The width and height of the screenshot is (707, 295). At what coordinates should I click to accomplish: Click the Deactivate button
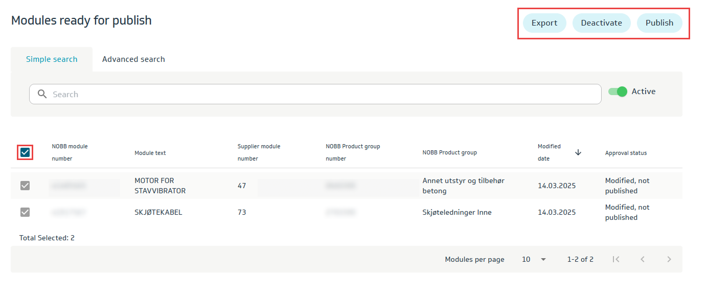601,23
